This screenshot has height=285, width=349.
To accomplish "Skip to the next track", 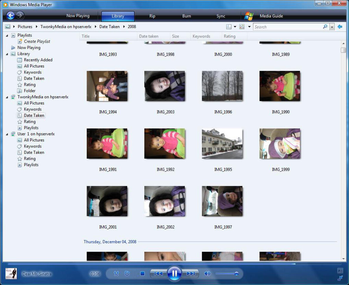I will [191, 273].
